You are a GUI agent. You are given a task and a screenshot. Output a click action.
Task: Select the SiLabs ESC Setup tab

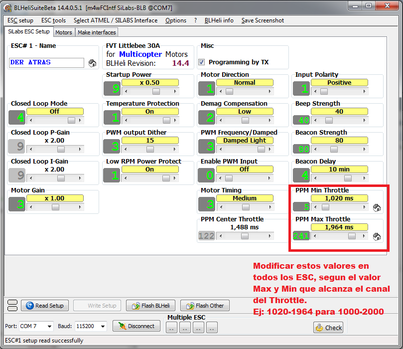click(29, 31)
